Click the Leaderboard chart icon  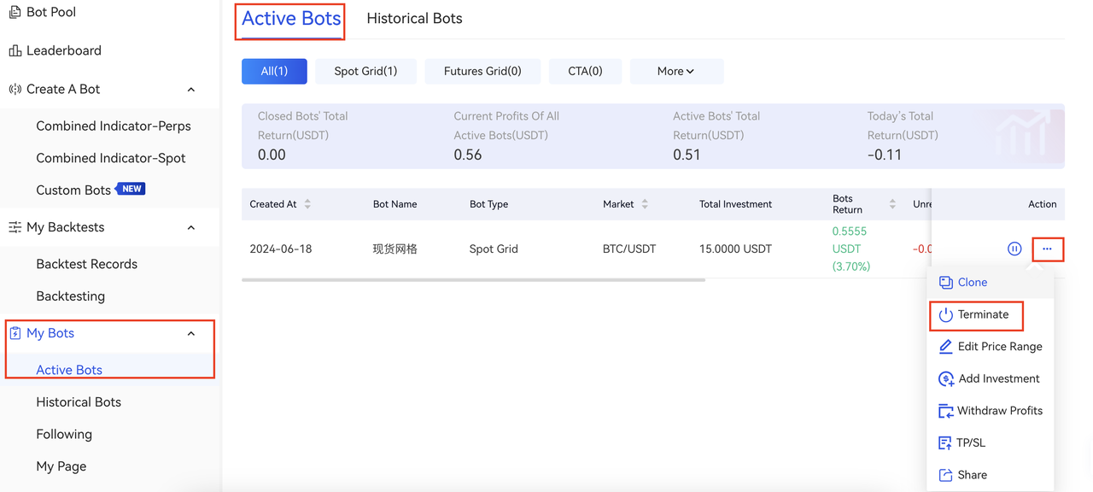click(15, 50)
